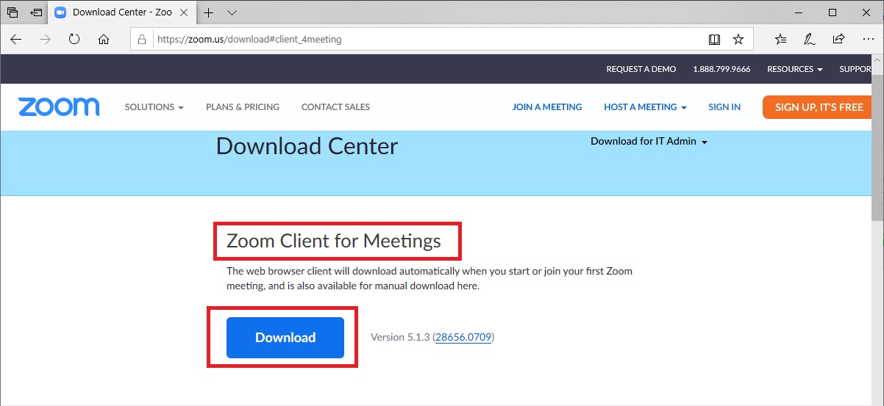Click SIGN UP, IT'S FREE button
This screenshot has height=406, width=884.
[x=819, y=107]
